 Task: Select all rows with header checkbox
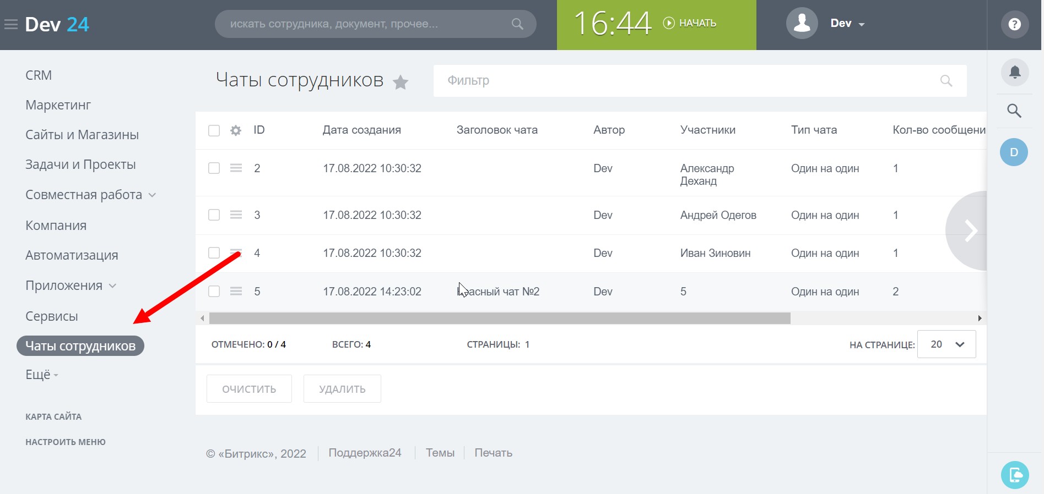tap(214, 130)
